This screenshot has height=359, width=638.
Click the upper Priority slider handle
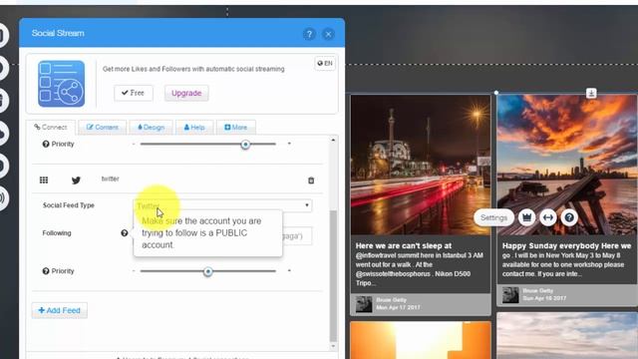245,145
